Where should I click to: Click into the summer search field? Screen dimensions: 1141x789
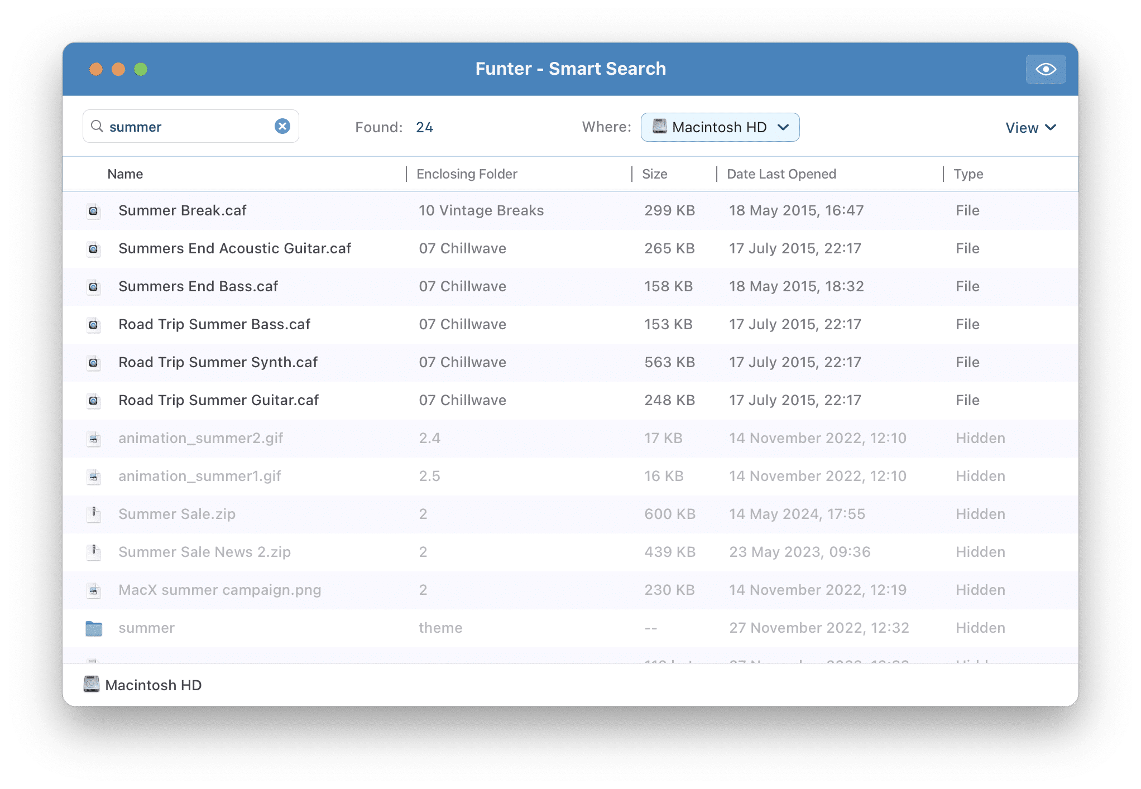[x=191, y=127]
